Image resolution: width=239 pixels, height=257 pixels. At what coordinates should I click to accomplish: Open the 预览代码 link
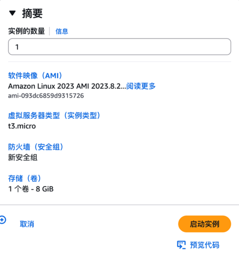click(x=204, y=244)
